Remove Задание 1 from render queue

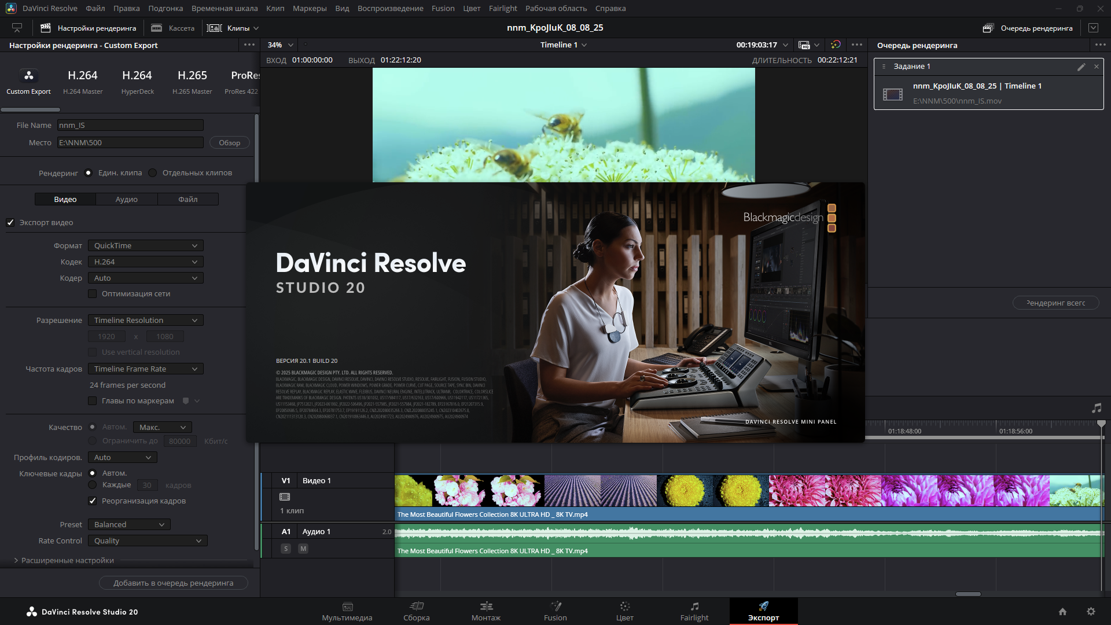pos(1096,67)
